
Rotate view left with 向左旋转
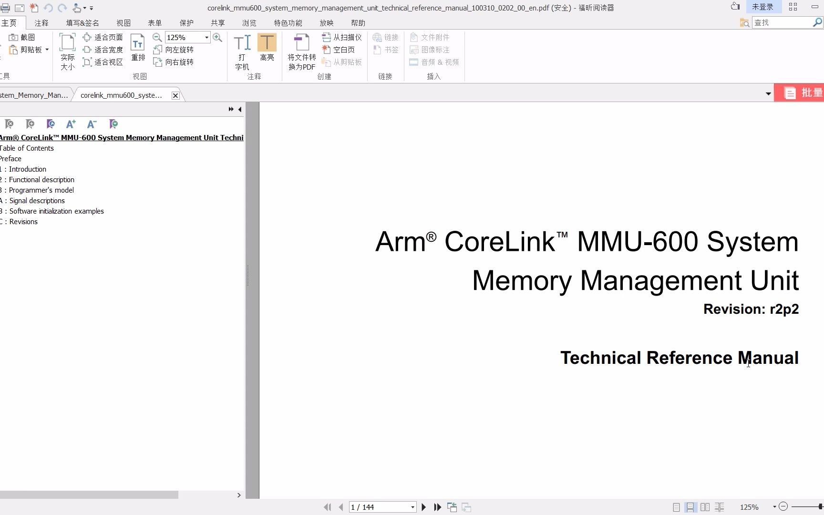(x=174, y=50)
